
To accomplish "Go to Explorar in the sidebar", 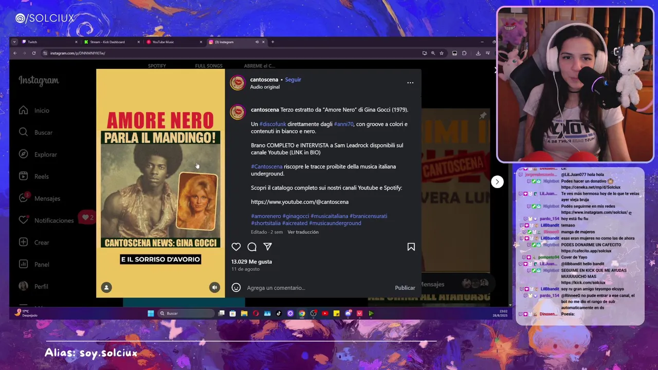I will pos(38,155).
